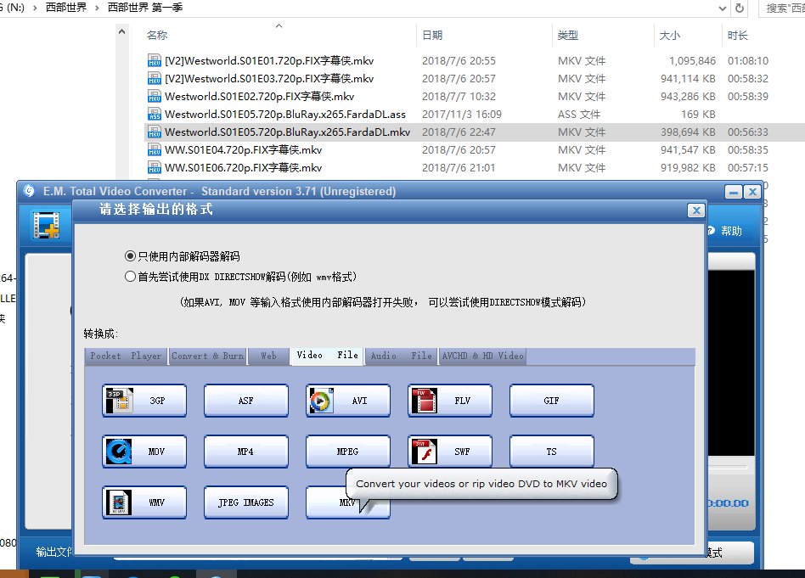Screen dimensions: 805x578
Task: Choose MP4 output format button
Action: click(x=246, y=452)
